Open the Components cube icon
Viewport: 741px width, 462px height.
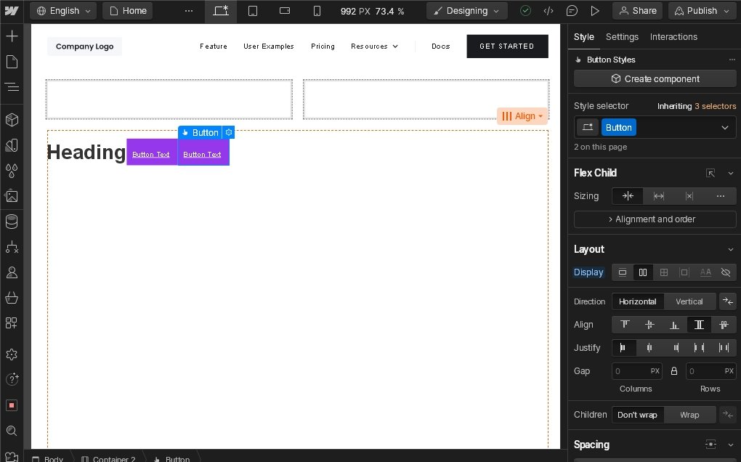12,120
